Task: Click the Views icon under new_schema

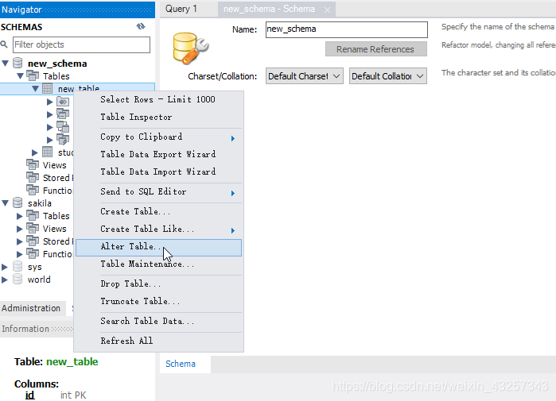Action: (x=33, y=165)
